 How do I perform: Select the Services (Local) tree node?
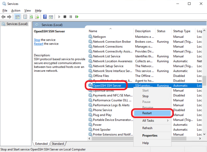[x=15, y=24]
